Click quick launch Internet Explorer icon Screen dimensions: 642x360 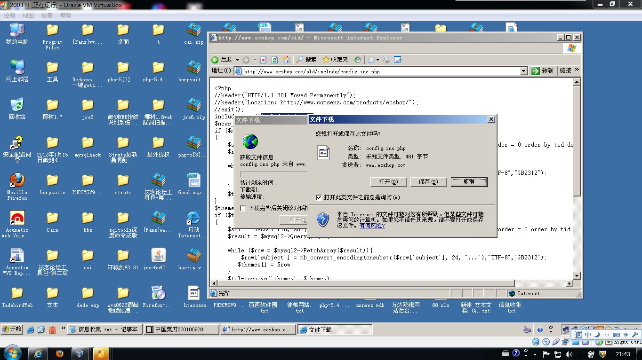pyautogui.click(x=31, y=329)
